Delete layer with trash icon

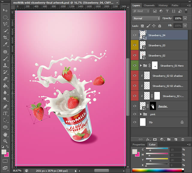tap(183, 139)
